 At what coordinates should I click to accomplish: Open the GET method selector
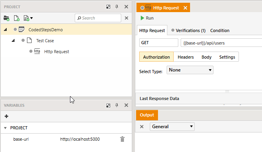[x=159, y=43]
